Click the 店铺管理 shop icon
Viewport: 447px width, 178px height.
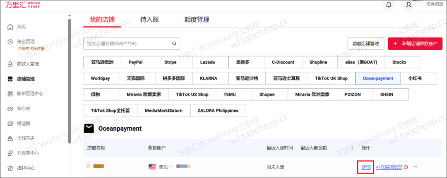tap(10, 79)
